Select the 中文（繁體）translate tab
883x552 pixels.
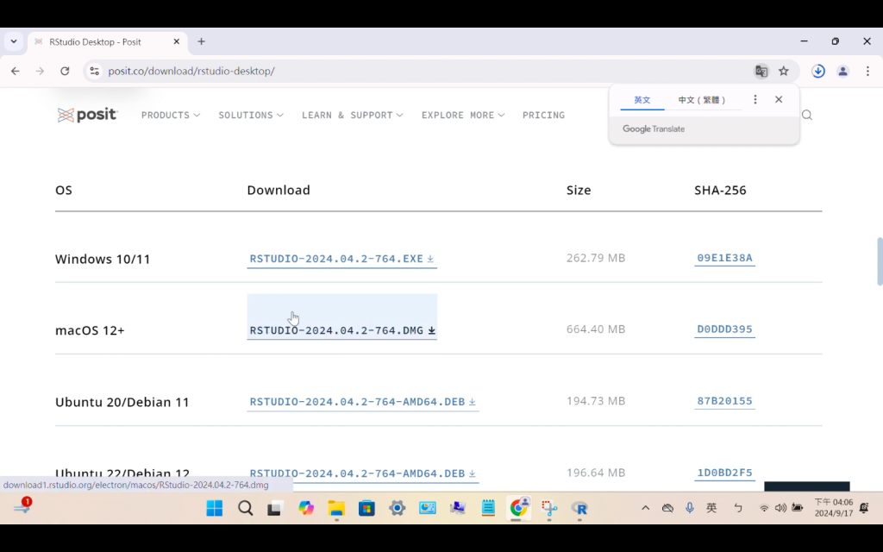pos(702,100)
